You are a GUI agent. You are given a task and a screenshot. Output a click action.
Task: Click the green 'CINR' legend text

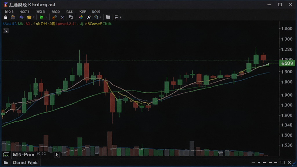[x=107, y=24]
